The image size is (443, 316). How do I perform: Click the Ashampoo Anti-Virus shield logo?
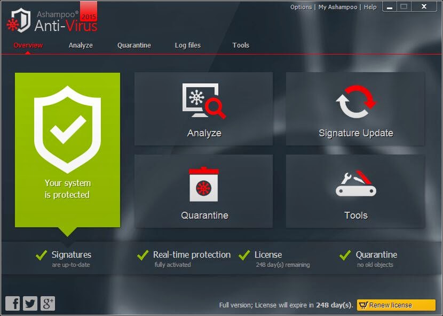pos(19,21)
